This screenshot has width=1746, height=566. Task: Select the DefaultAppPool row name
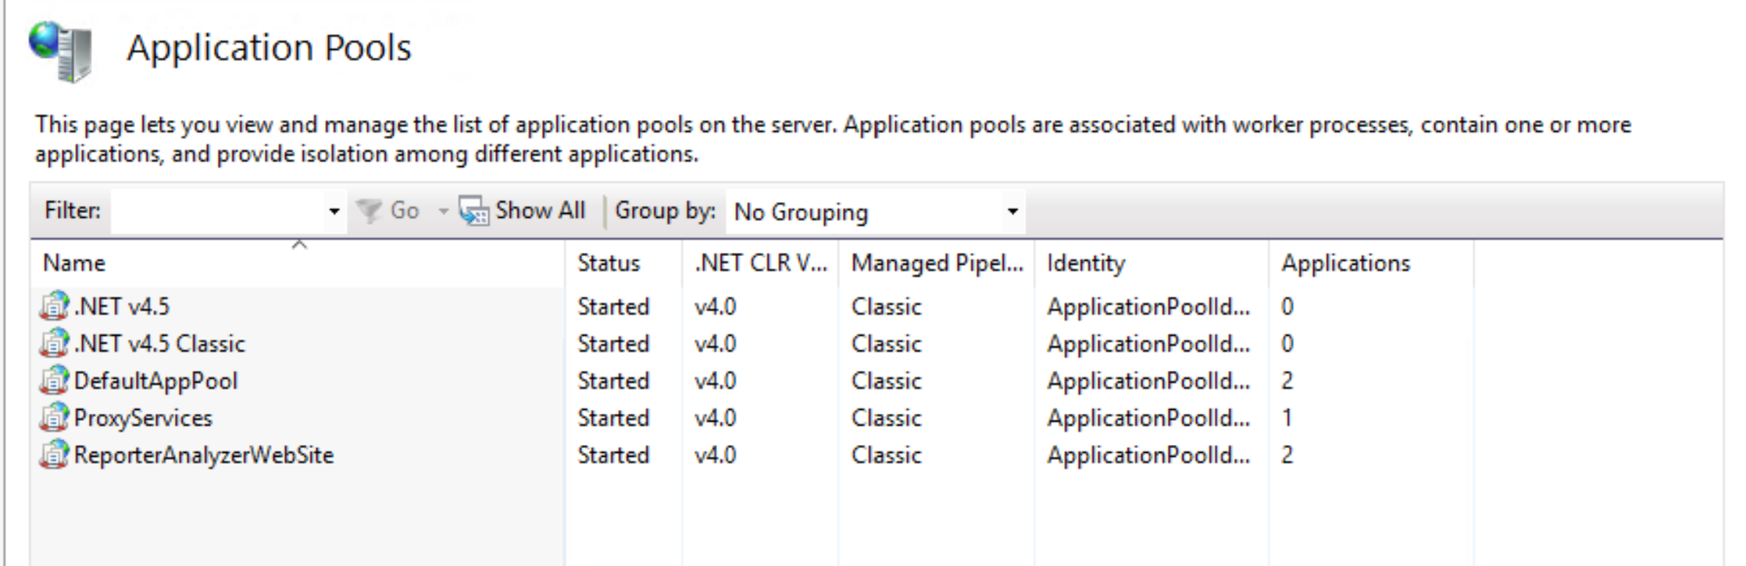[155, 381]
